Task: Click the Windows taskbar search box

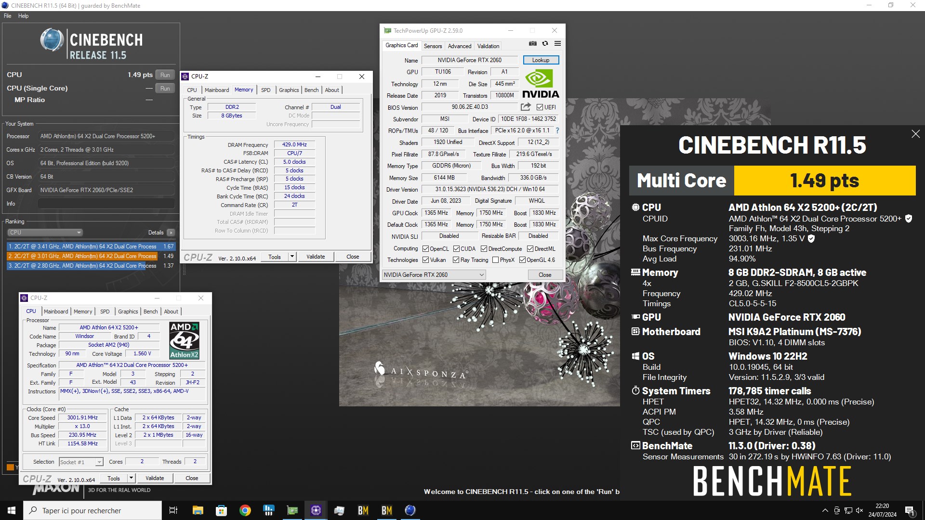Action: 92,510
